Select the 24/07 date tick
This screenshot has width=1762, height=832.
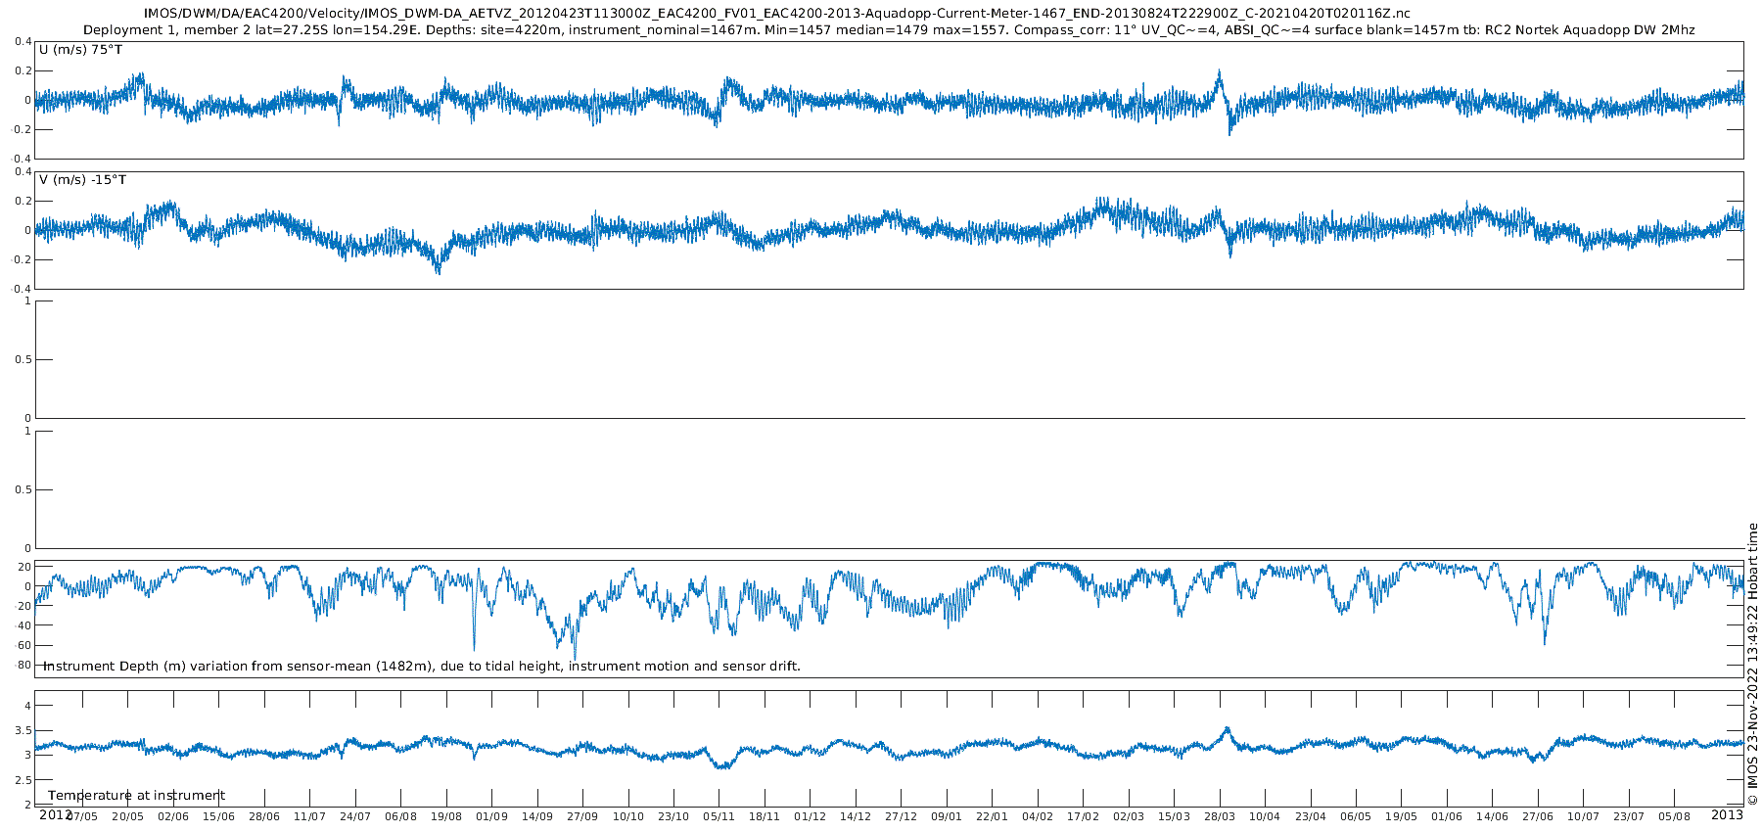click(355, 816)
